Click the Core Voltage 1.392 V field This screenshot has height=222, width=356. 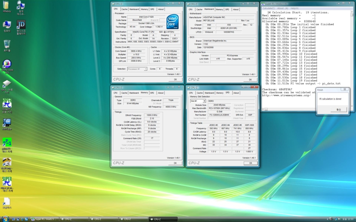coord(159,27)
